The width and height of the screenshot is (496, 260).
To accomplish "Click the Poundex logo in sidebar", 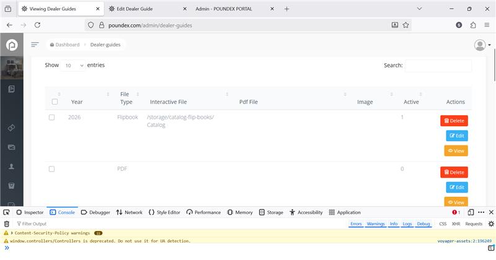I will click(x=11, y=45).
